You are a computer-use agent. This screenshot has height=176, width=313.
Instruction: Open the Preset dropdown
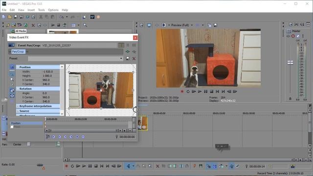point(121,59)
